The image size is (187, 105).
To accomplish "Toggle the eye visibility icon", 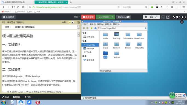I will pyautogui.click(x=182, y=22).
